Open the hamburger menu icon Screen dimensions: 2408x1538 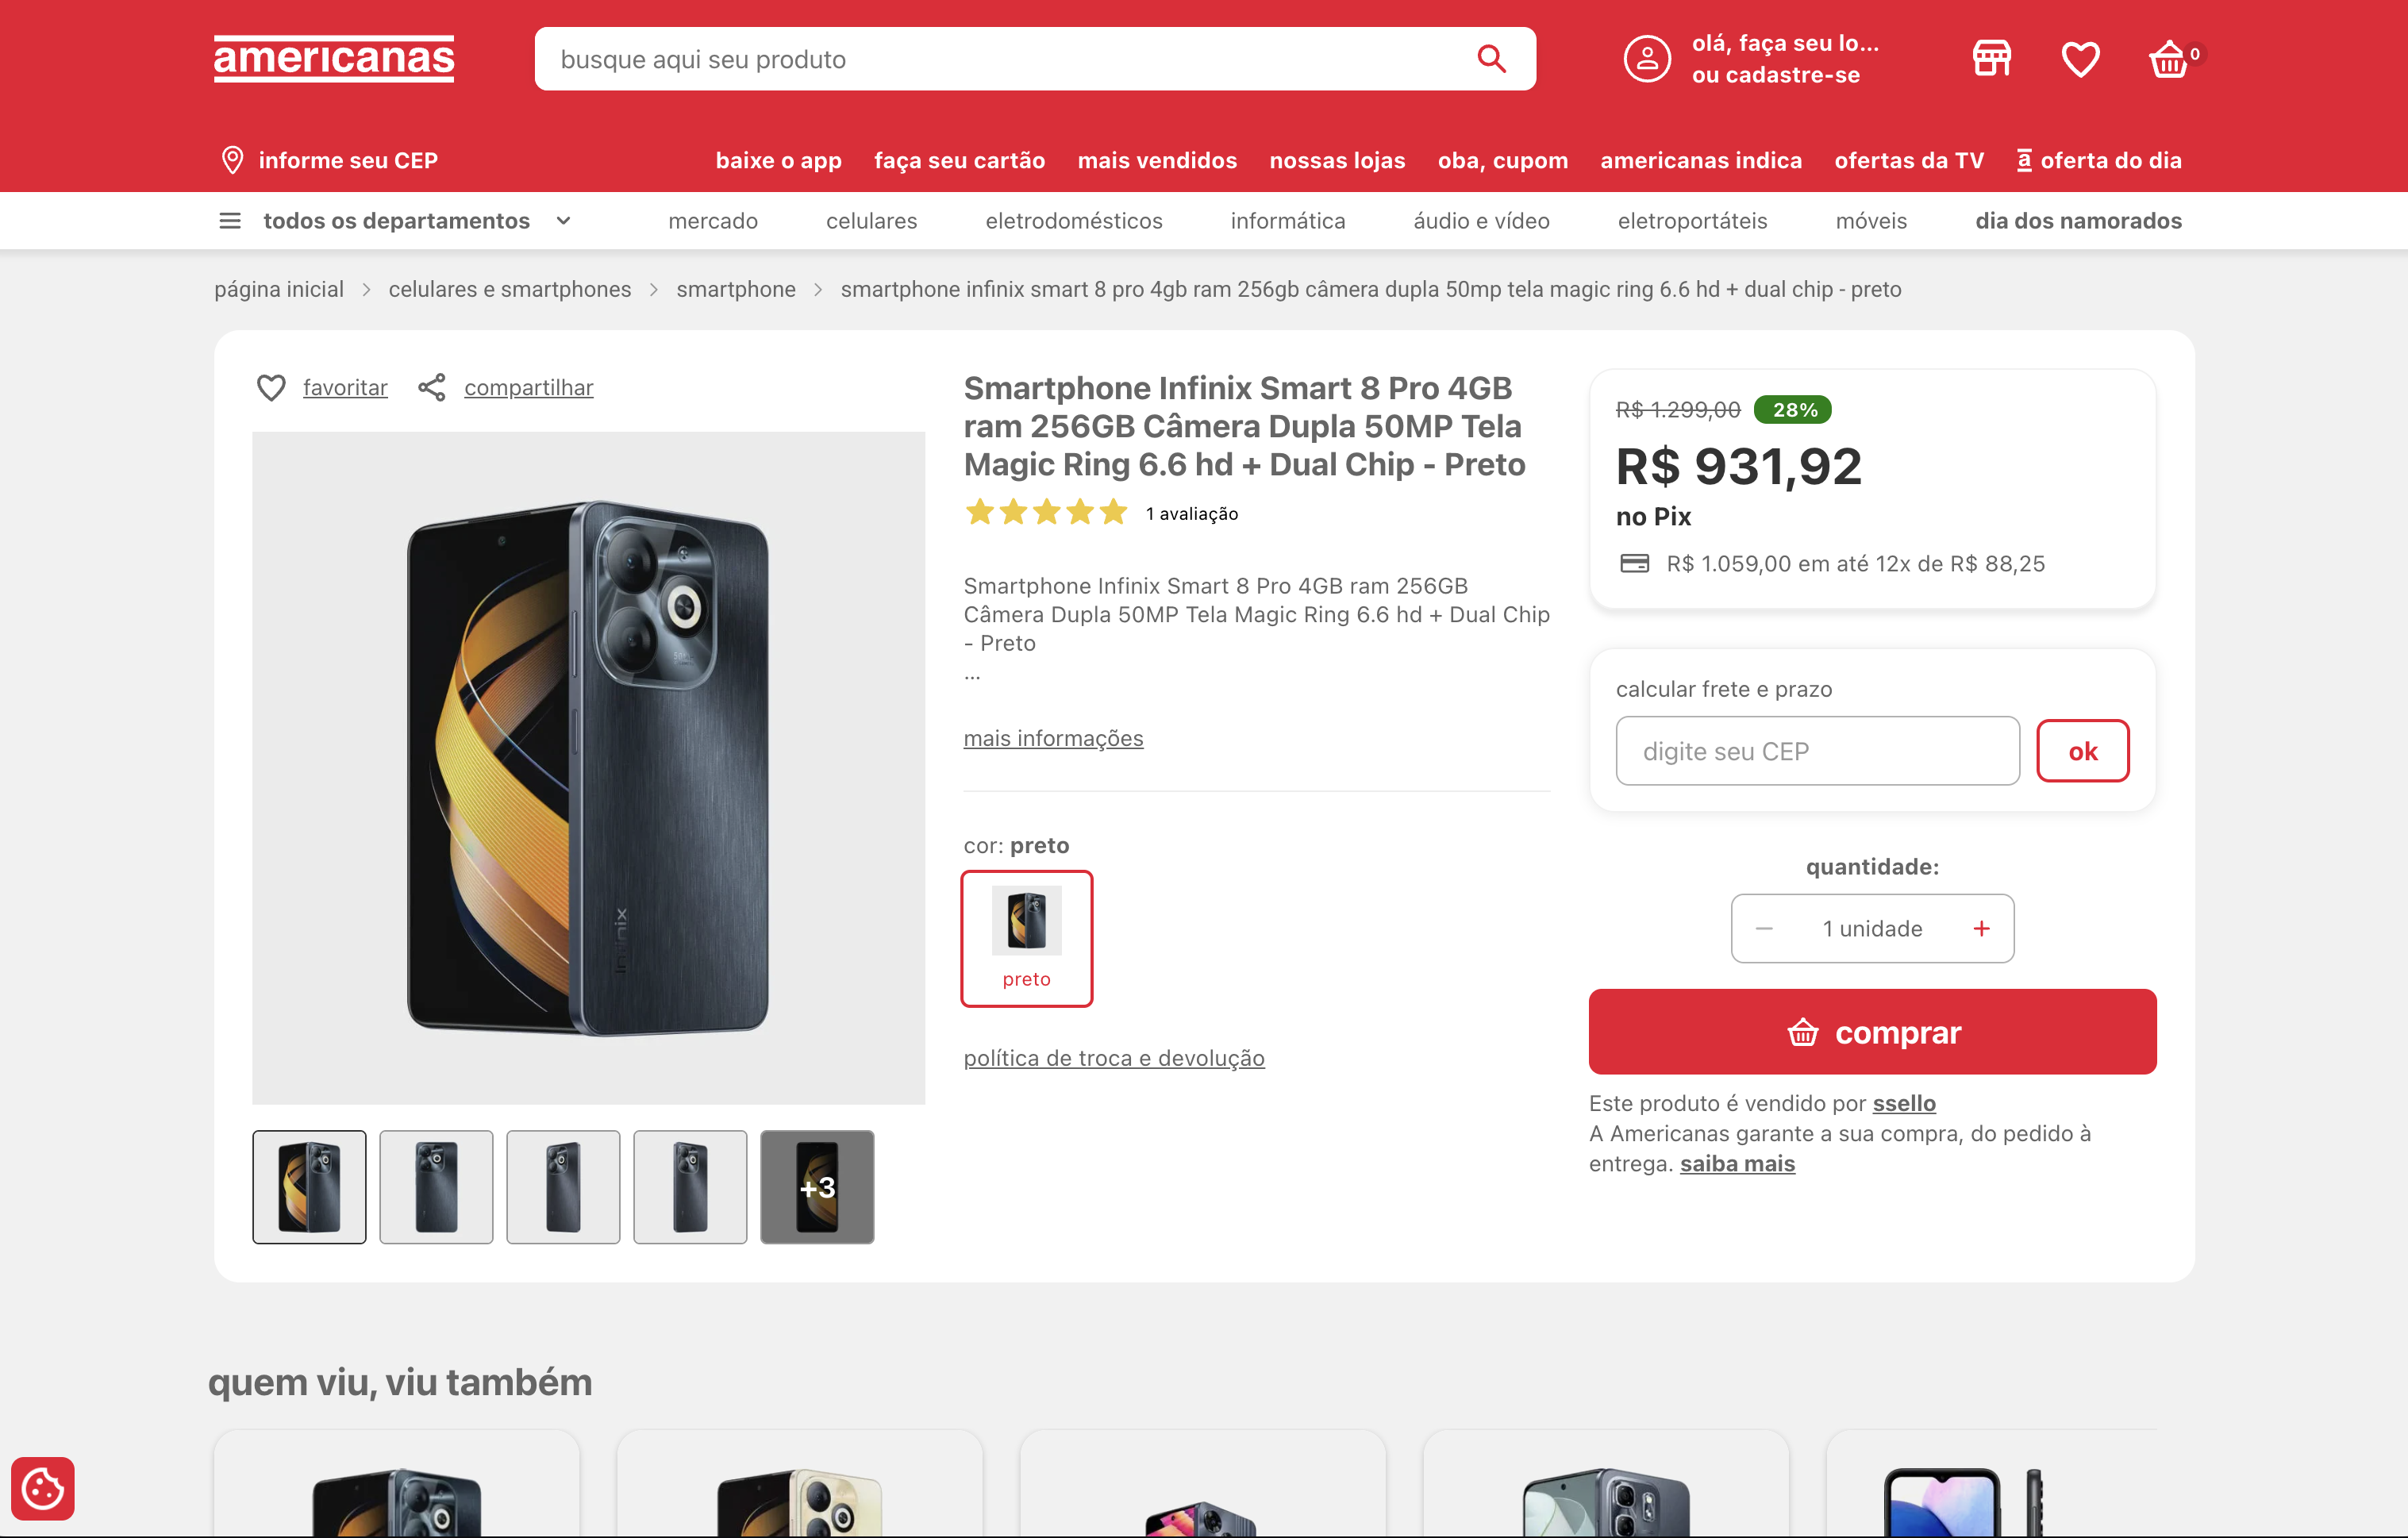tap(230, 221)
